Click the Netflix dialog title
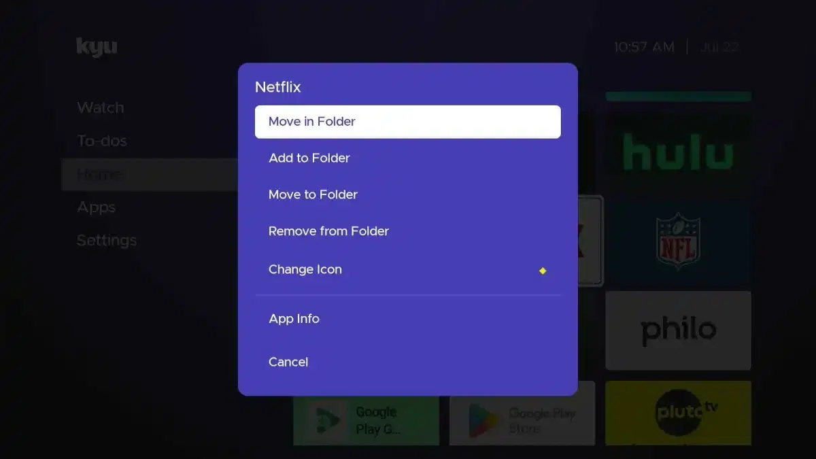This screenshot has width=816, height=459. [277, 87]
